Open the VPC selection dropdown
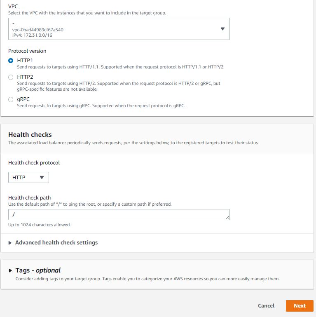Viewport: 316px width, 317px height. coord(119,29)
